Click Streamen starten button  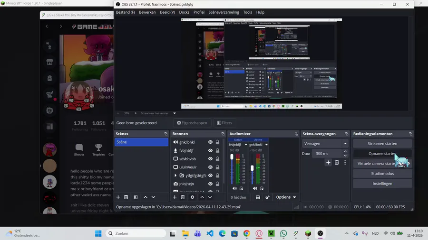click(x=382, y=143)
